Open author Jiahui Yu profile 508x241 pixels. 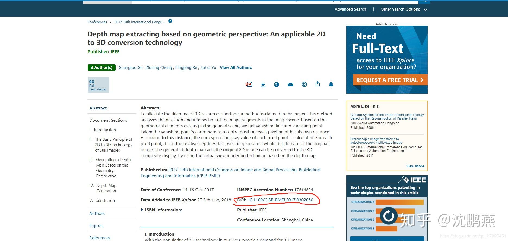click(208, 68)
